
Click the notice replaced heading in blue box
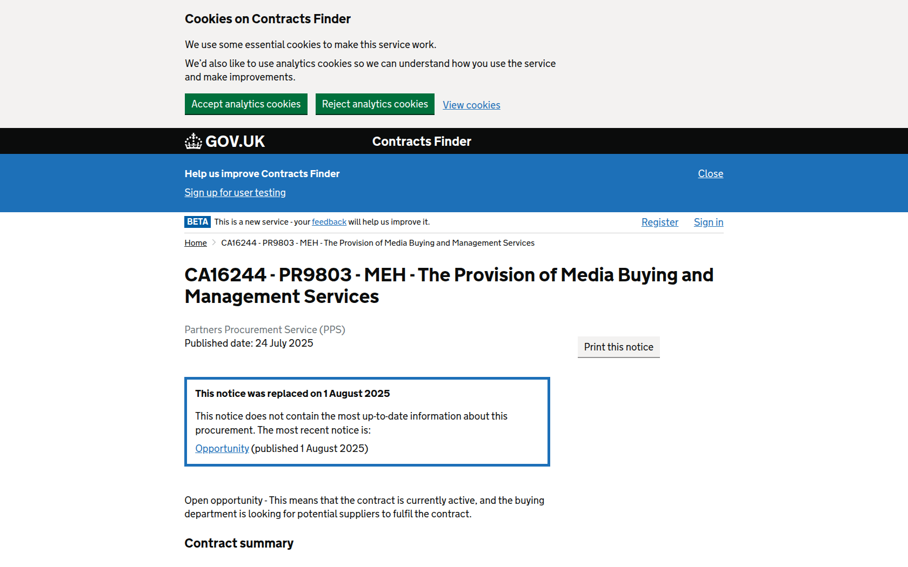tap(292, 394)
